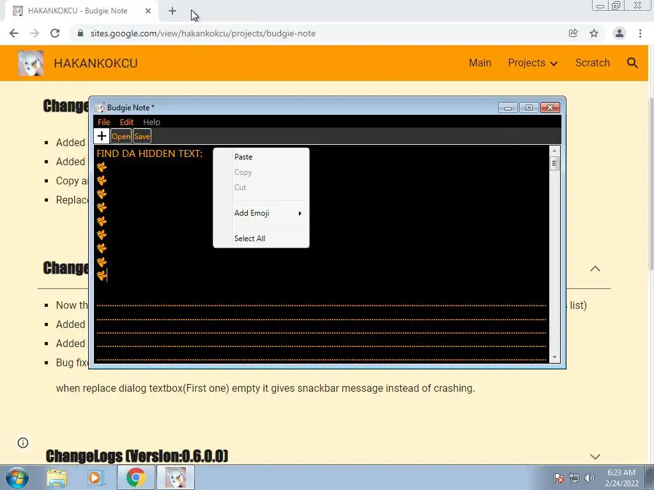
Task: Click the site lock icon in address bar
Action: click(80, 33)
